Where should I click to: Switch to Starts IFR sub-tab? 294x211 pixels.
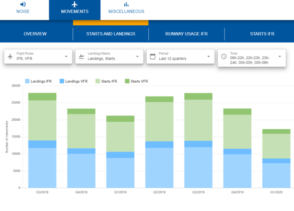pyautogui.click(x=262, y=34)
